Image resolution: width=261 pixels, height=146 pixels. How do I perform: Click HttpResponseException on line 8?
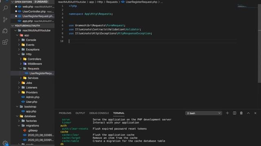134,33
